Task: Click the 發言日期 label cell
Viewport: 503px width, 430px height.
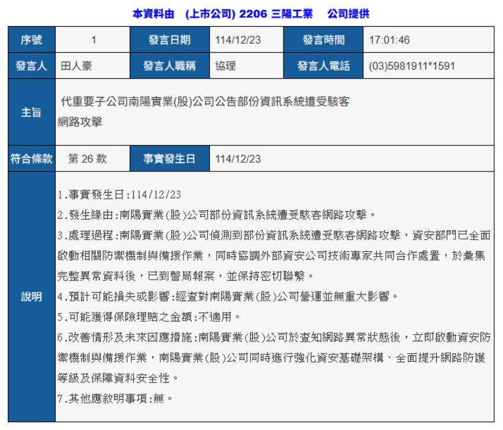Action: pyautogui.click(x=169, y=40)
